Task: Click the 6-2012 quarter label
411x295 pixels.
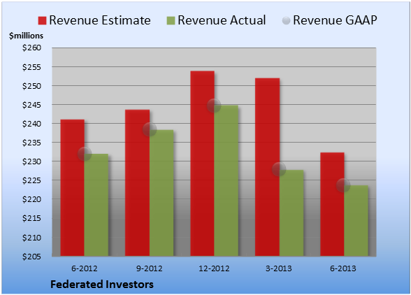Action: point(85,268)
